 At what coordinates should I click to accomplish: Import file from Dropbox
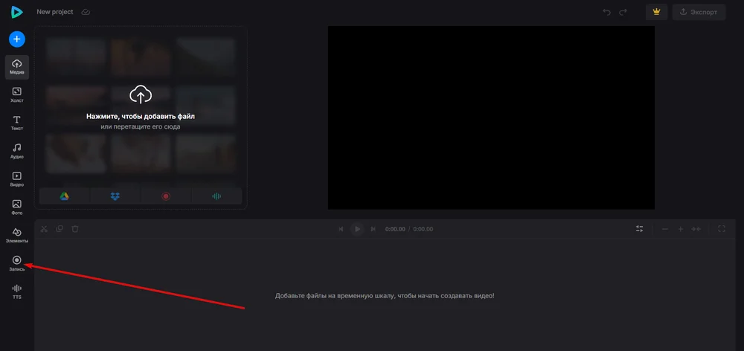click(115, 196)
